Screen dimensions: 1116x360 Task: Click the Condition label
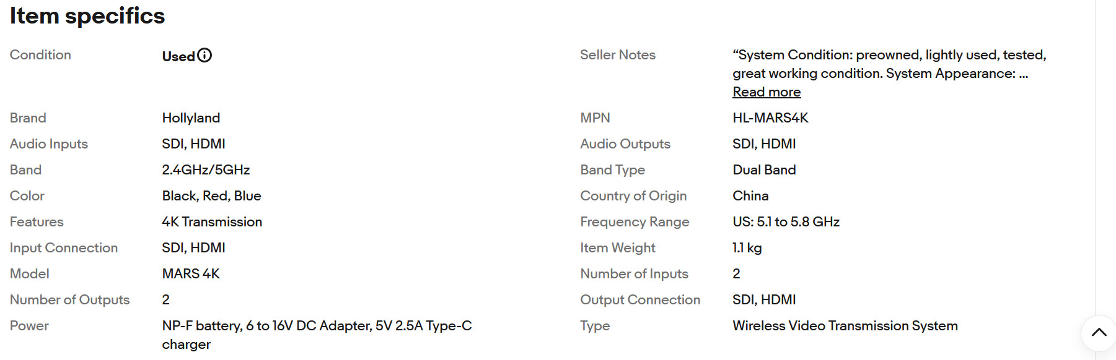40,55
